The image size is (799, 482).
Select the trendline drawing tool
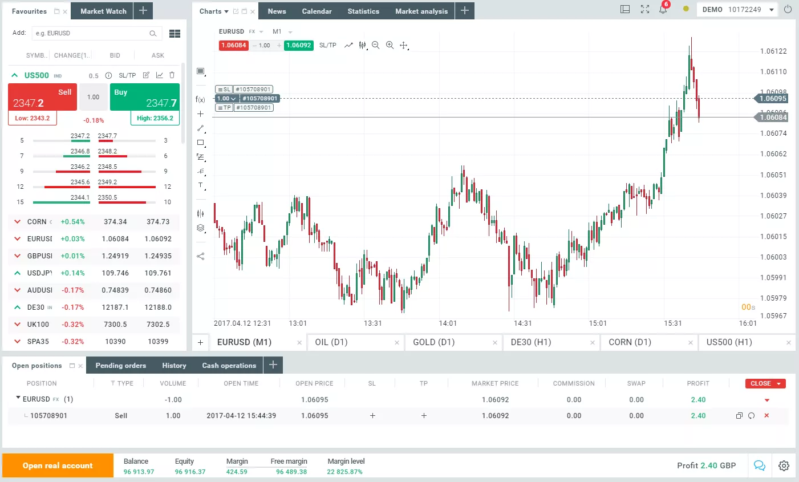point(200,128)
